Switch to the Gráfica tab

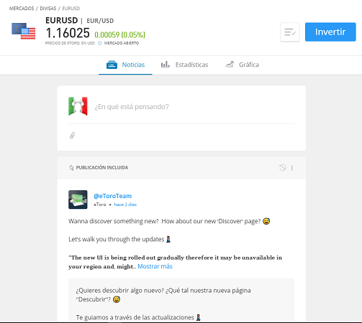(242, 65)
